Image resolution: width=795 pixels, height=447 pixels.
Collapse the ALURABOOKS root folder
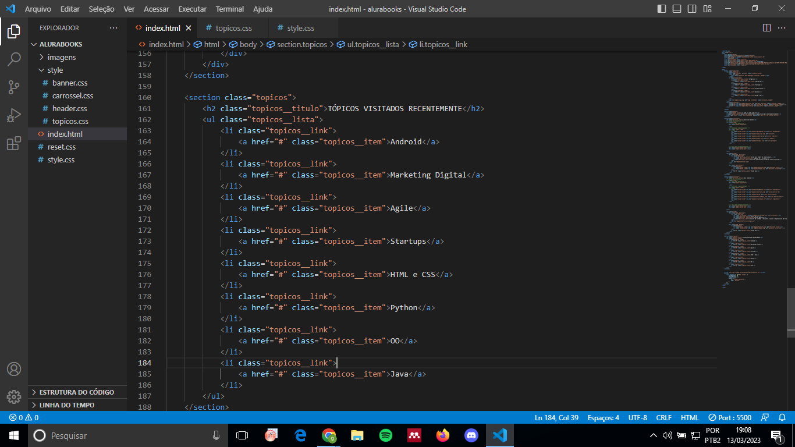[77, 44]
